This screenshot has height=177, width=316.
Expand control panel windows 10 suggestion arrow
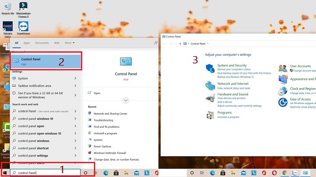[x=75, y=119]
